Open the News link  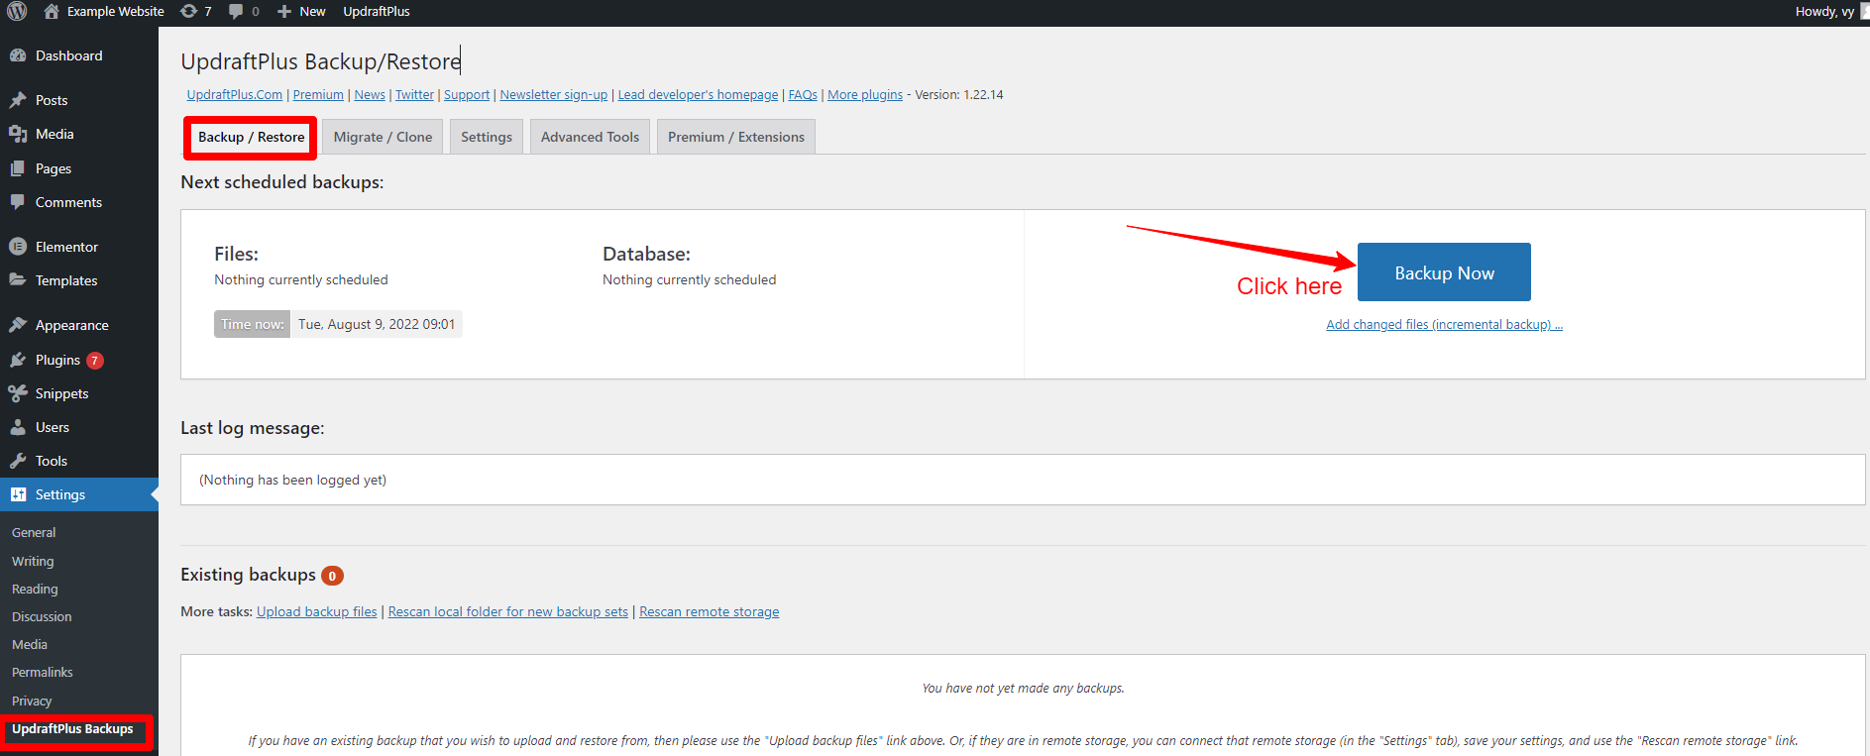pyautogui.click(x=370, y=94)
